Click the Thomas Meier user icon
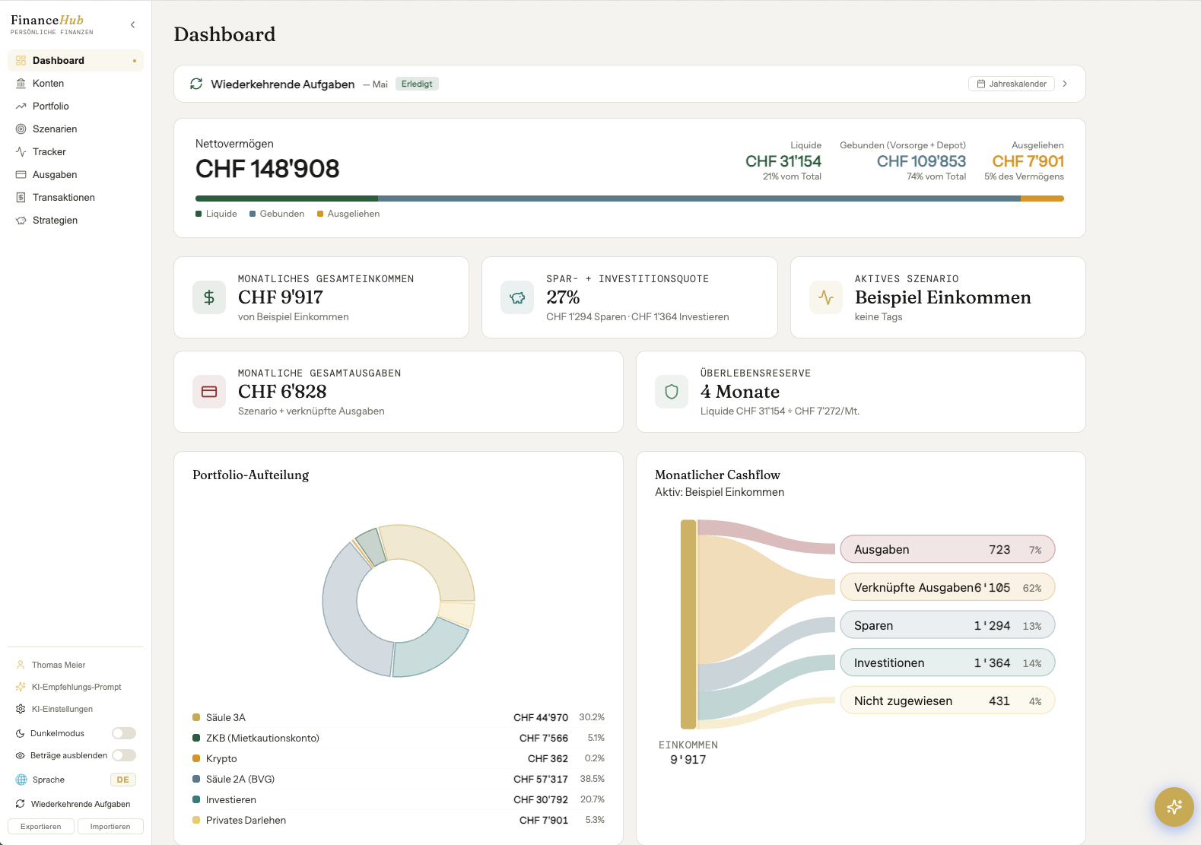The image size is (1201, 845). point(21,665)
